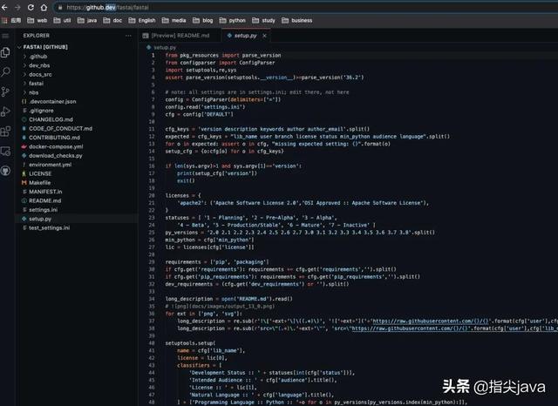This screenshot has height=406, width=558.
Task: Open the Source Control icon
Action: pyautogui.click(x=6, y=91)
